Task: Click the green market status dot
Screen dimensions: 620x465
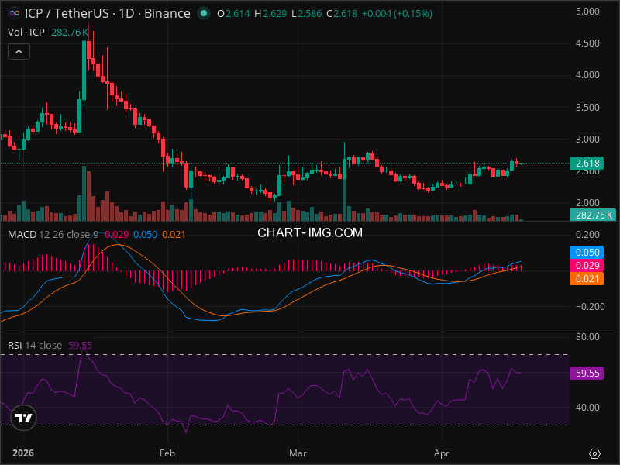Action: [204, 13]
